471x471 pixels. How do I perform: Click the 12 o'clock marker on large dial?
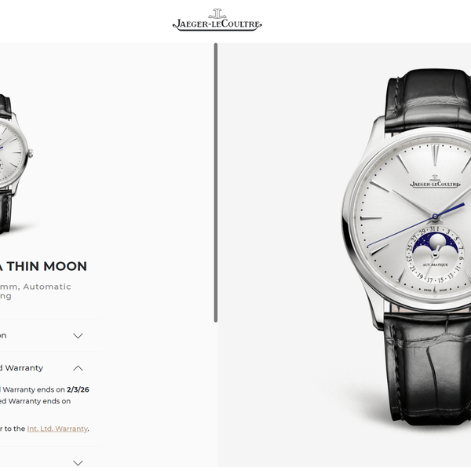click(434, 155)
